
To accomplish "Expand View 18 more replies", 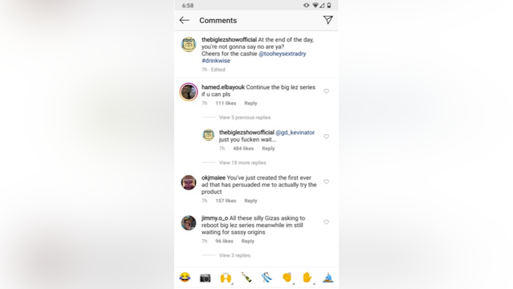I will (242, 163).
